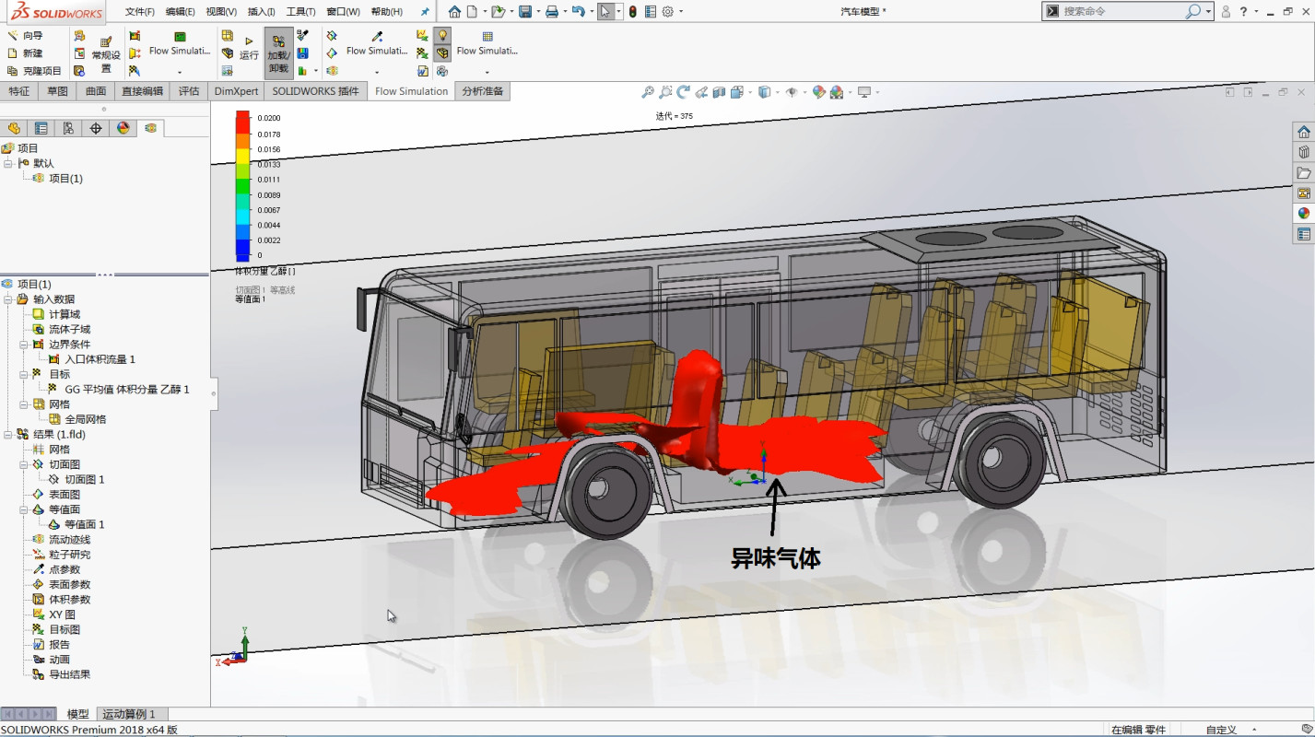This screenshot has height=737, width=1315.
Task: Collapse the 结果 (1.fld) tree node
Action: (x=8, y=434)
